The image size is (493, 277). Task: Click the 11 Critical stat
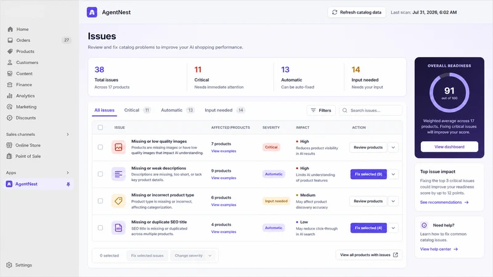[219, 78]
